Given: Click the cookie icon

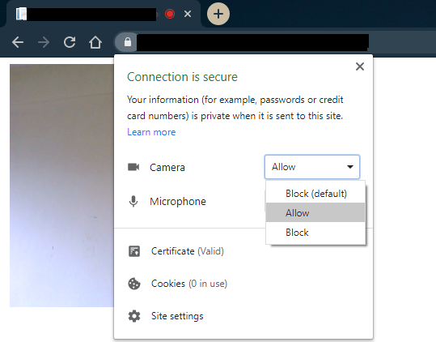Looking at the screenshot, I should 134,284.
